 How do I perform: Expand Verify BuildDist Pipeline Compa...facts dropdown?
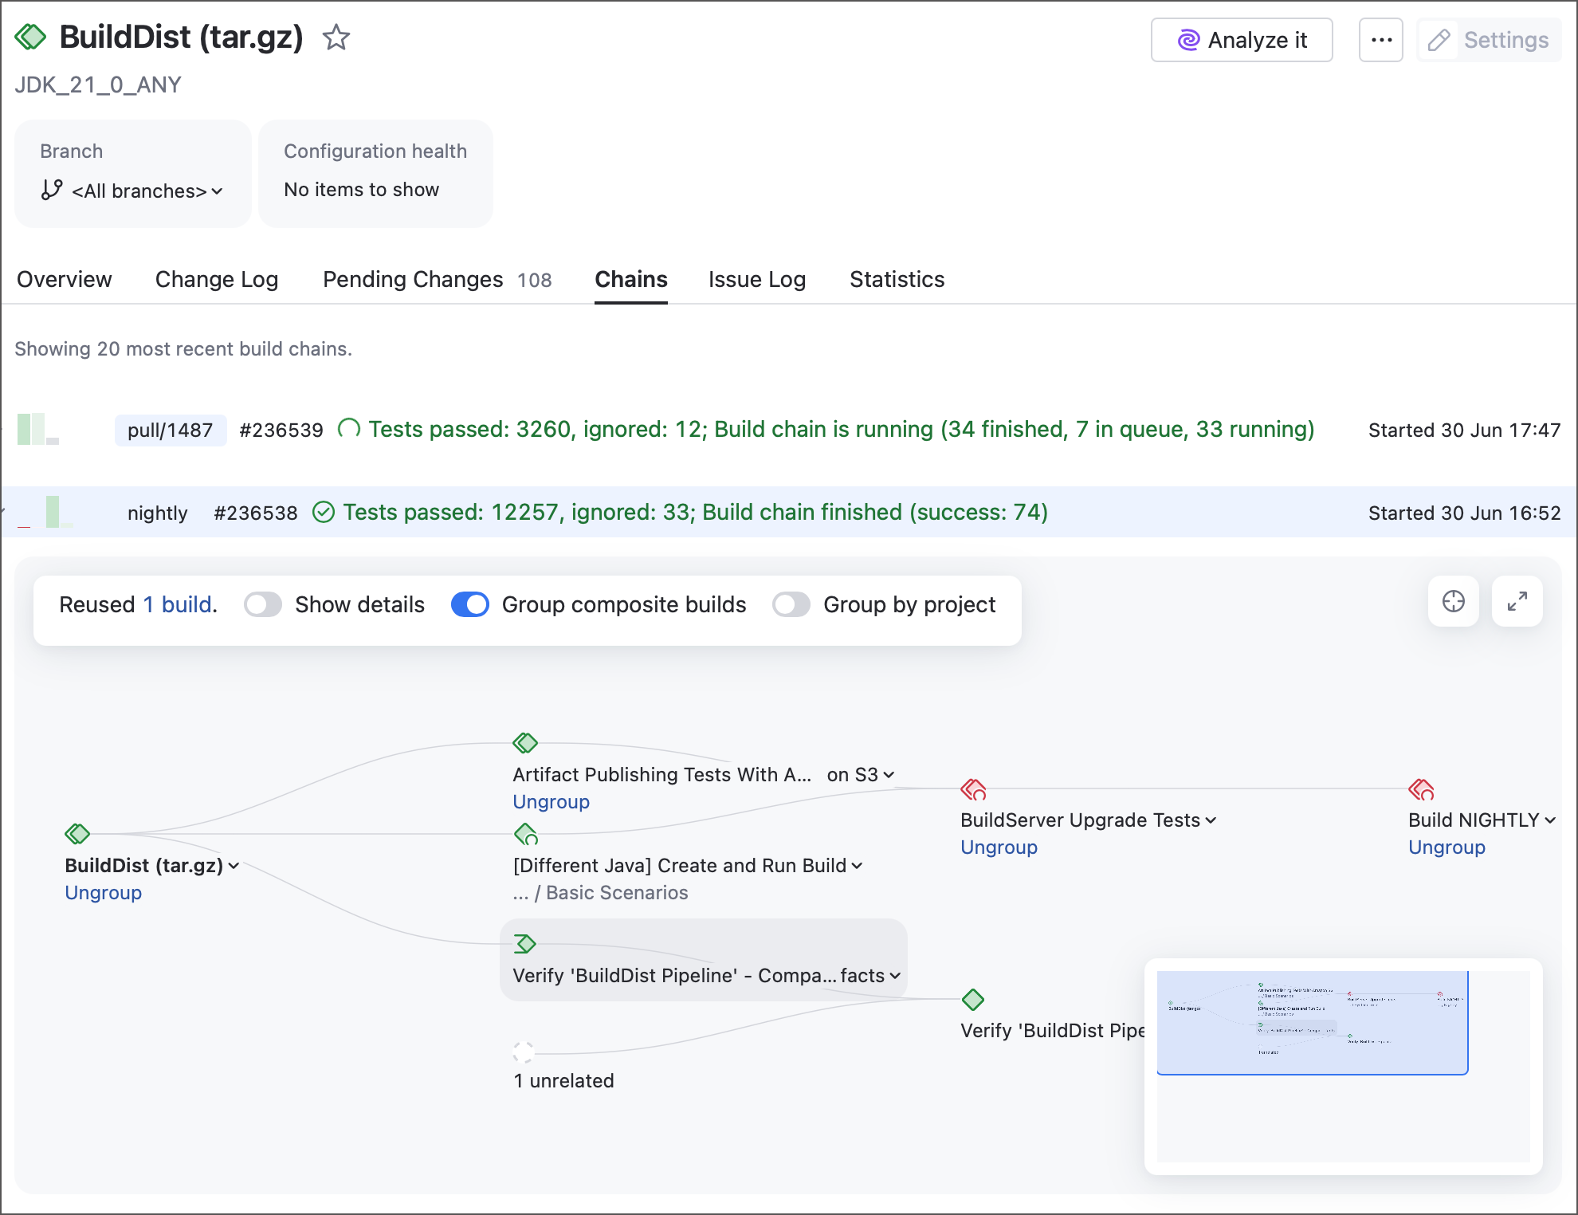click(895, 976)
